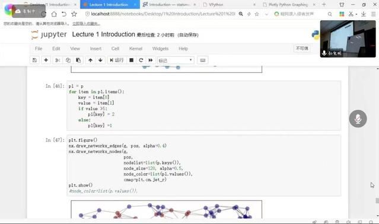
Task: Click the Run cell button
Action: (x=116, y=60)
